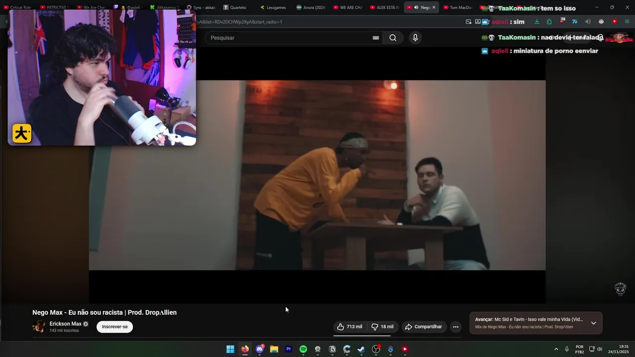This screenshot has height=357, width=635.
Task: Open Notion from the taskbar
Action: [332, 349]
